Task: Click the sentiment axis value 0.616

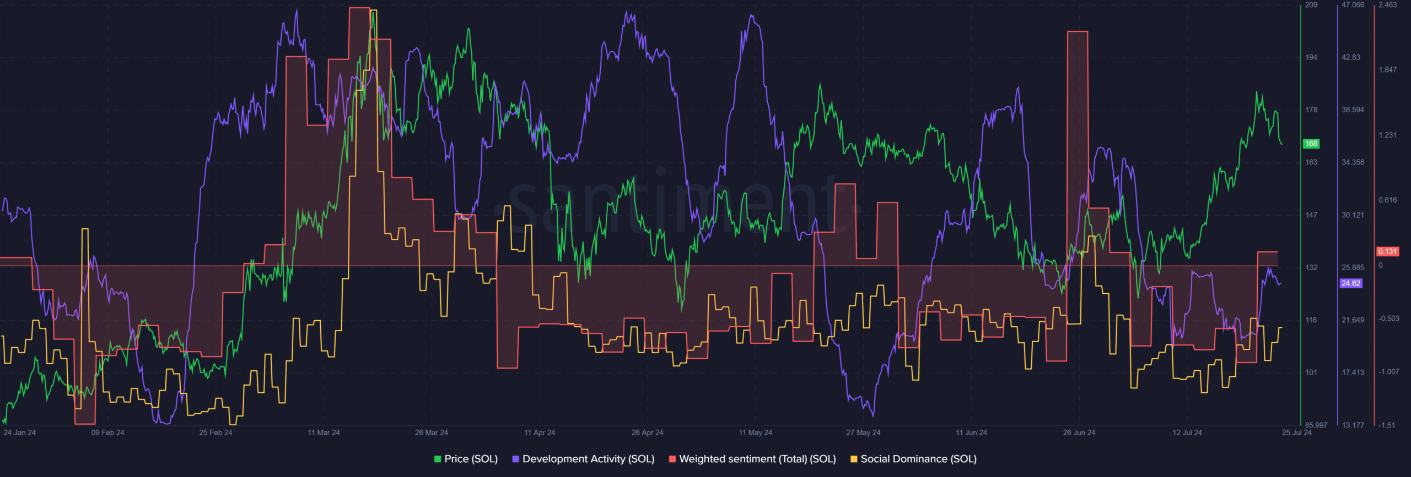Action: pyautogui.click(x=1388, y=200)
